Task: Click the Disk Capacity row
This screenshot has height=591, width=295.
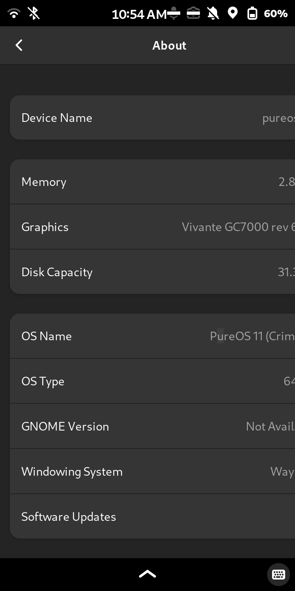Action: (x=152, y=272)
